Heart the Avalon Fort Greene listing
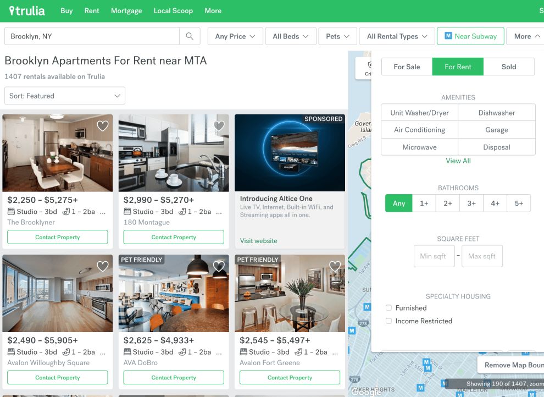Screen dimensions: 544x397 [335, 266]
